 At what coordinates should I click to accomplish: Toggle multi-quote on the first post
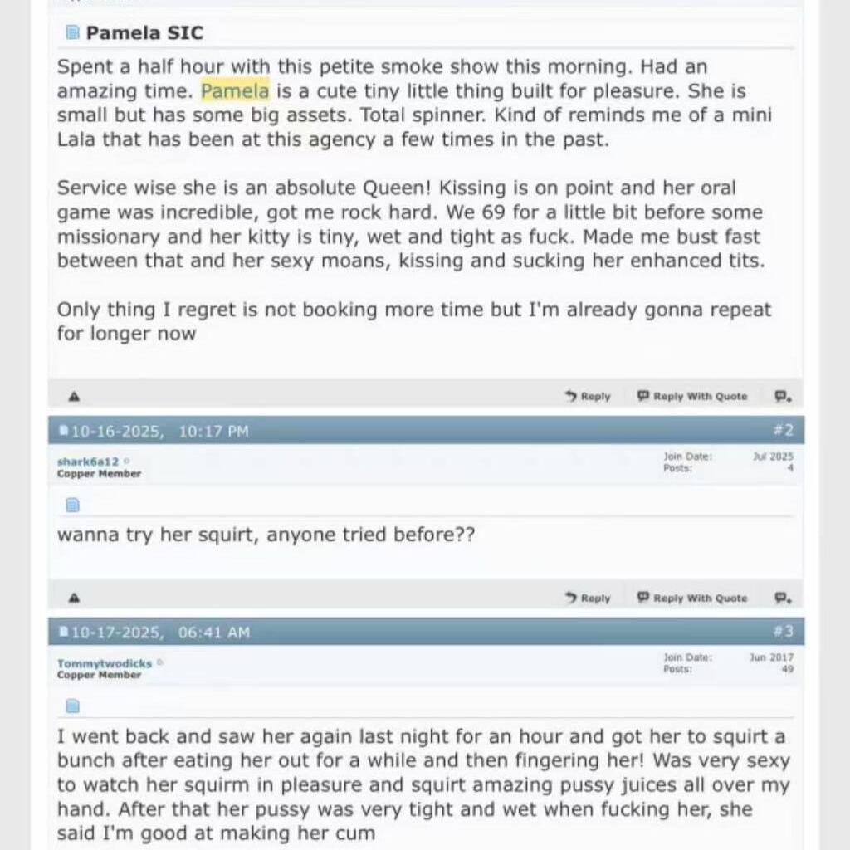point(783,397)
